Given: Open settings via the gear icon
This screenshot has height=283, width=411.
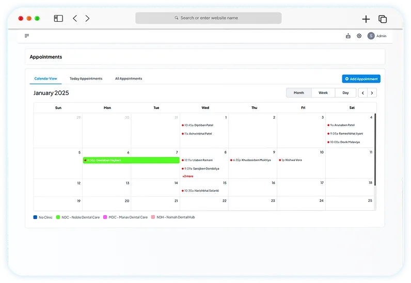Looking at the screenshot, I should tap(359, 36).
